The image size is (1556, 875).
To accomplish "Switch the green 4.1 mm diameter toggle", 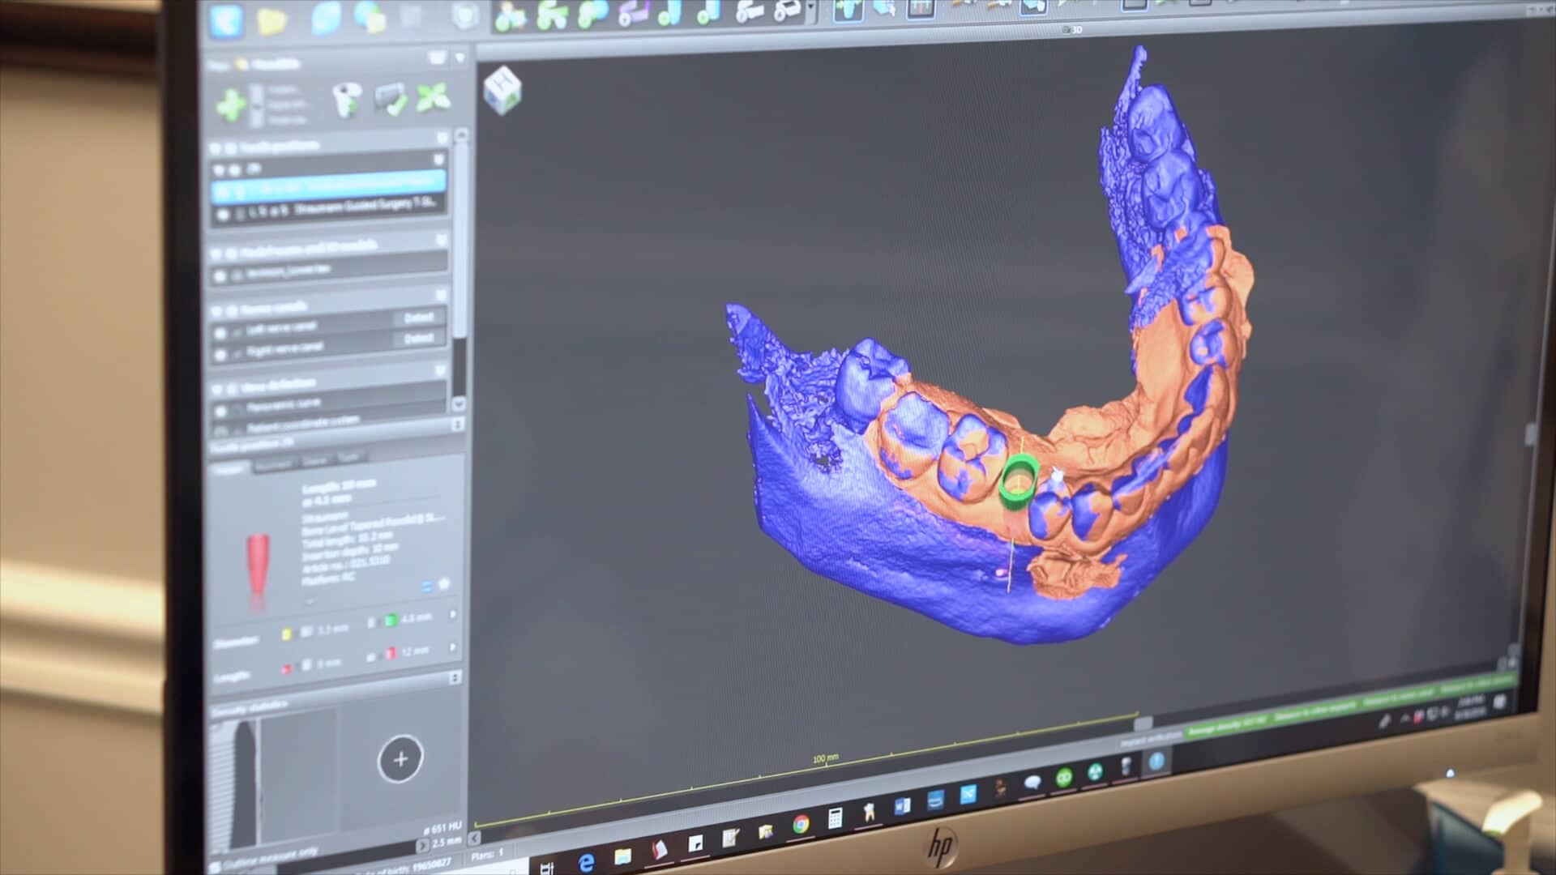I will point(389,619).
